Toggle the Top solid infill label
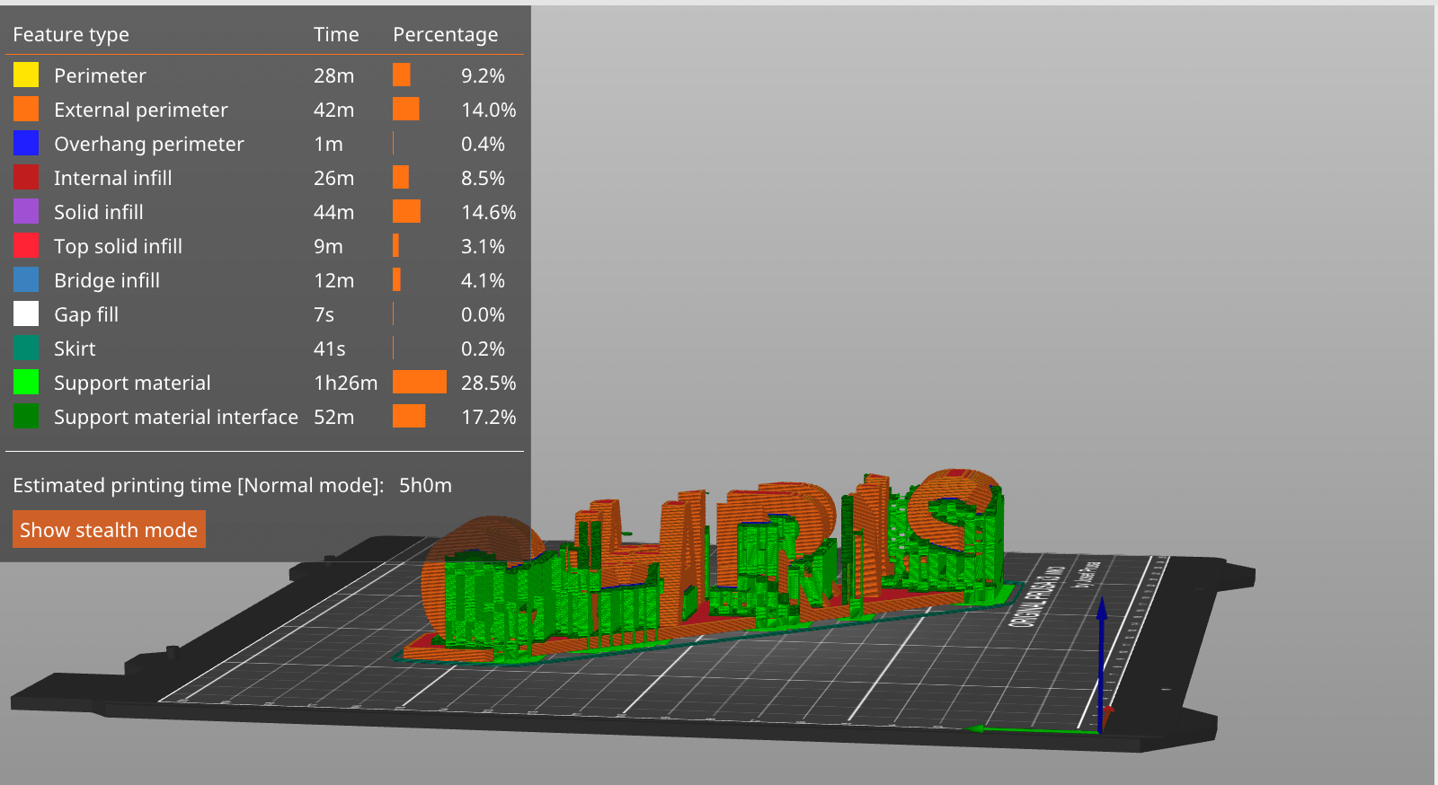The image size is (1438, 785). pyautogui.click(x=119, y=246)
